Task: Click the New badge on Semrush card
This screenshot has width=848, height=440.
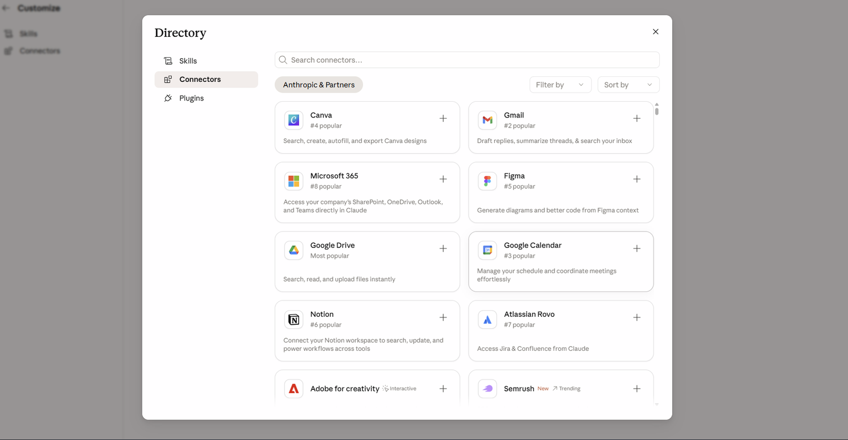Action: (543, 389)
